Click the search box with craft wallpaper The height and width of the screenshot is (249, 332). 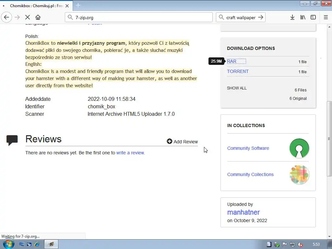(x=241, y=18)
